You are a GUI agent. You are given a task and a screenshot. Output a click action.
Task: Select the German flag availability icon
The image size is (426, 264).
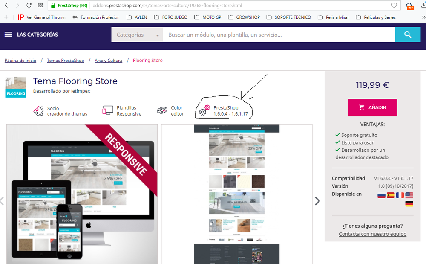coord(409,203)
